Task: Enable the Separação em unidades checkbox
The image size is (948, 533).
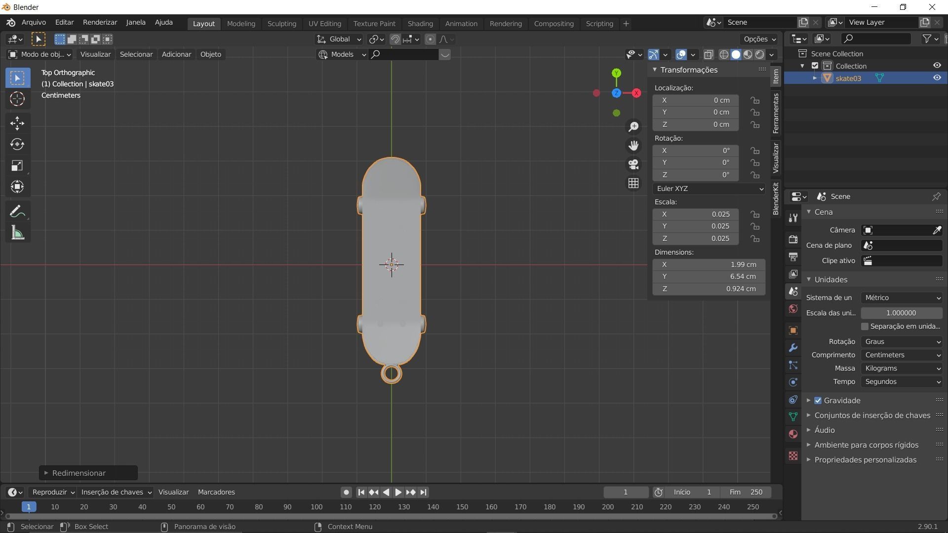Action: pos(865,327)
